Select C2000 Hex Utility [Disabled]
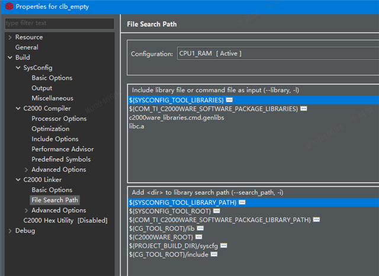379x276 pixels. point(66,220)
